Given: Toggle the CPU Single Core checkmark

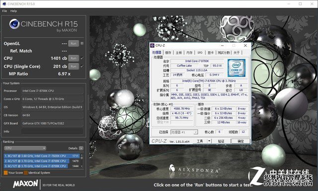Looking at the screenshot, I should [82, 66].
